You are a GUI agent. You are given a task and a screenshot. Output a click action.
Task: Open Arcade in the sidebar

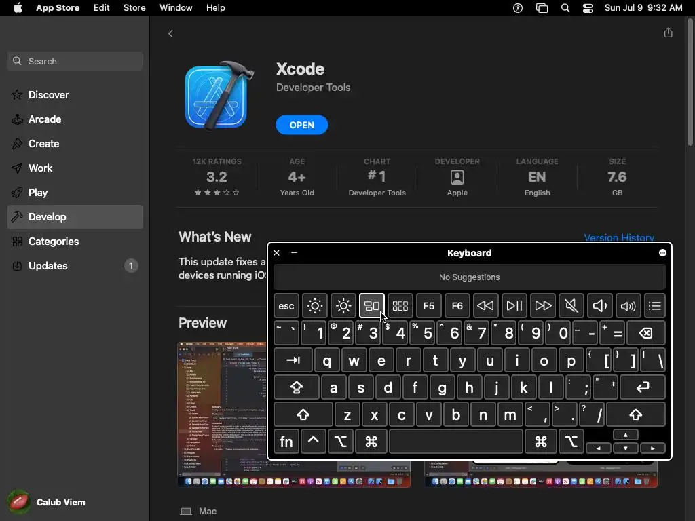pos(75,119)
